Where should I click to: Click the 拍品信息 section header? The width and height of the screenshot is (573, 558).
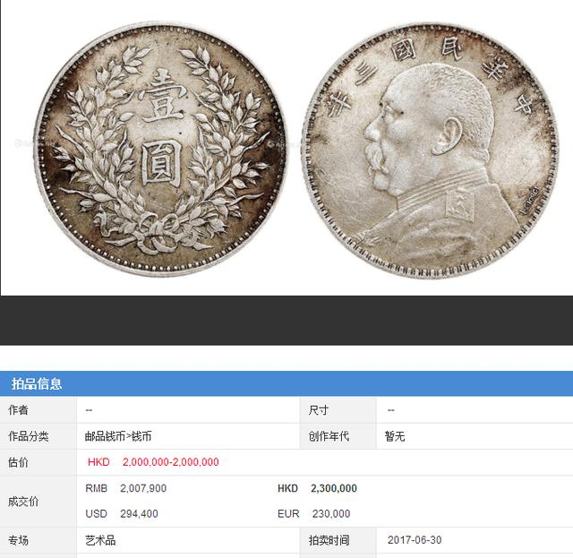click(x=37, y=383)
